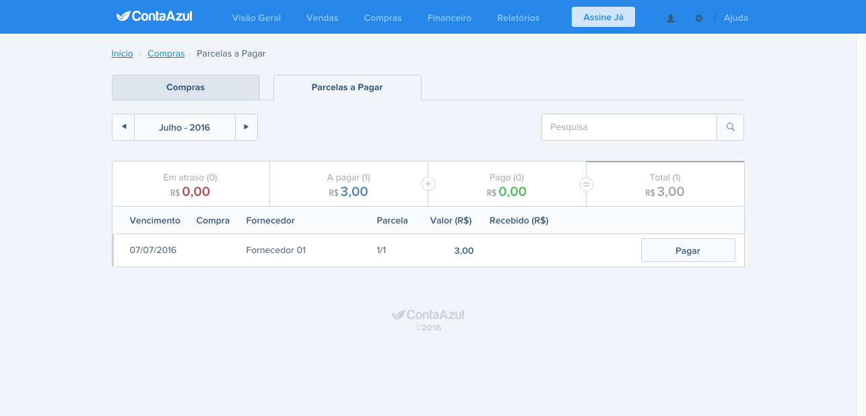This screenshot has height=416, width=866.
Task: Select the Parcelas a Pagar tab
Action: click(x=347, y=88)
